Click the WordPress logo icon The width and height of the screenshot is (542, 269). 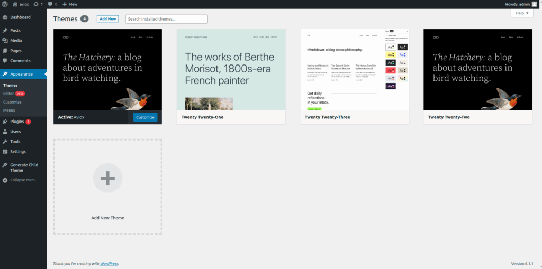pos(5,4)
